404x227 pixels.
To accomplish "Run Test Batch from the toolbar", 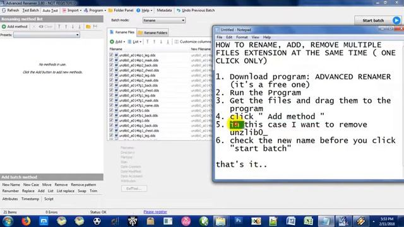I will pyautogui.click(x=30, y=10).
